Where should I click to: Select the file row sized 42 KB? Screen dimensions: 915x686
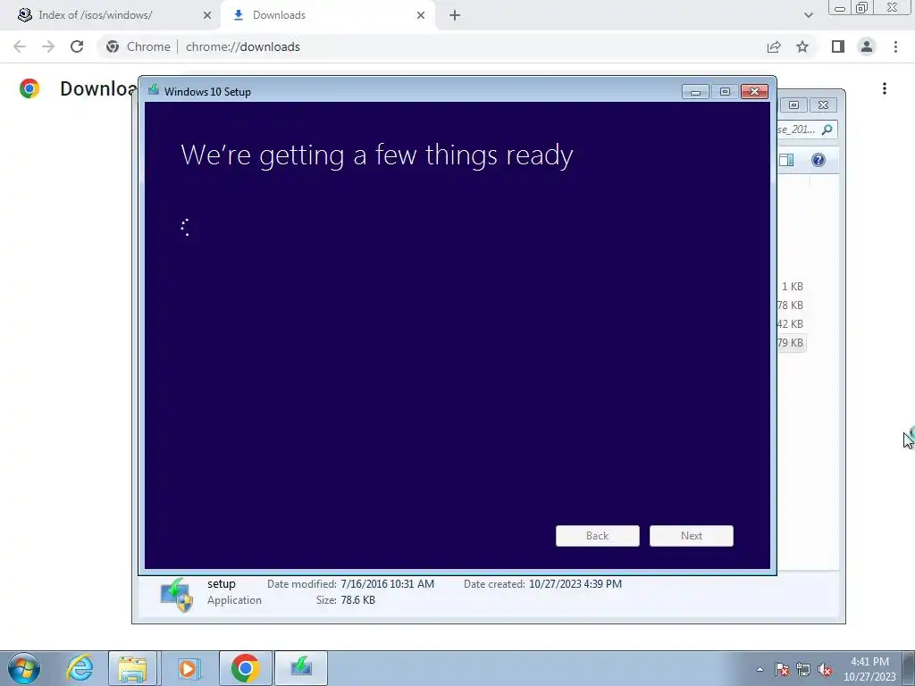[792, 323]
